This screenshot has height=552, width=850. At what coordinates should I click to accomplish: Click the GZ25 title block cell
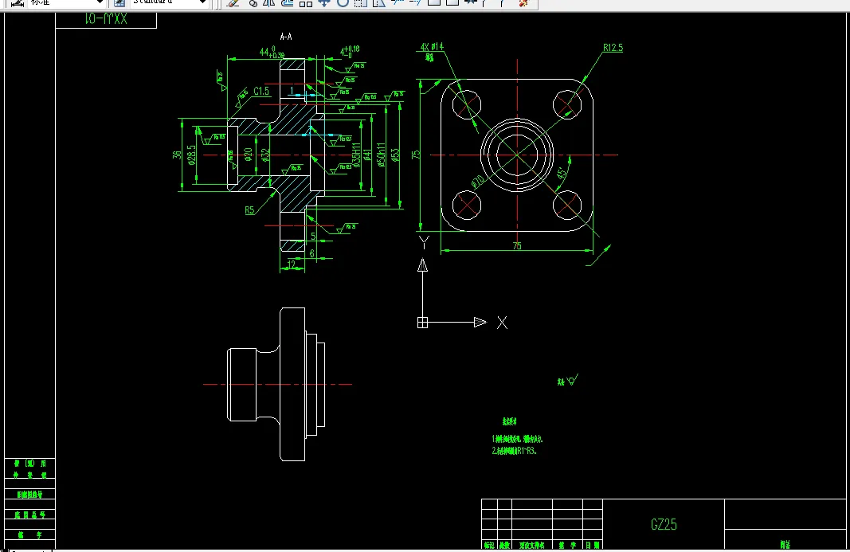663,525
